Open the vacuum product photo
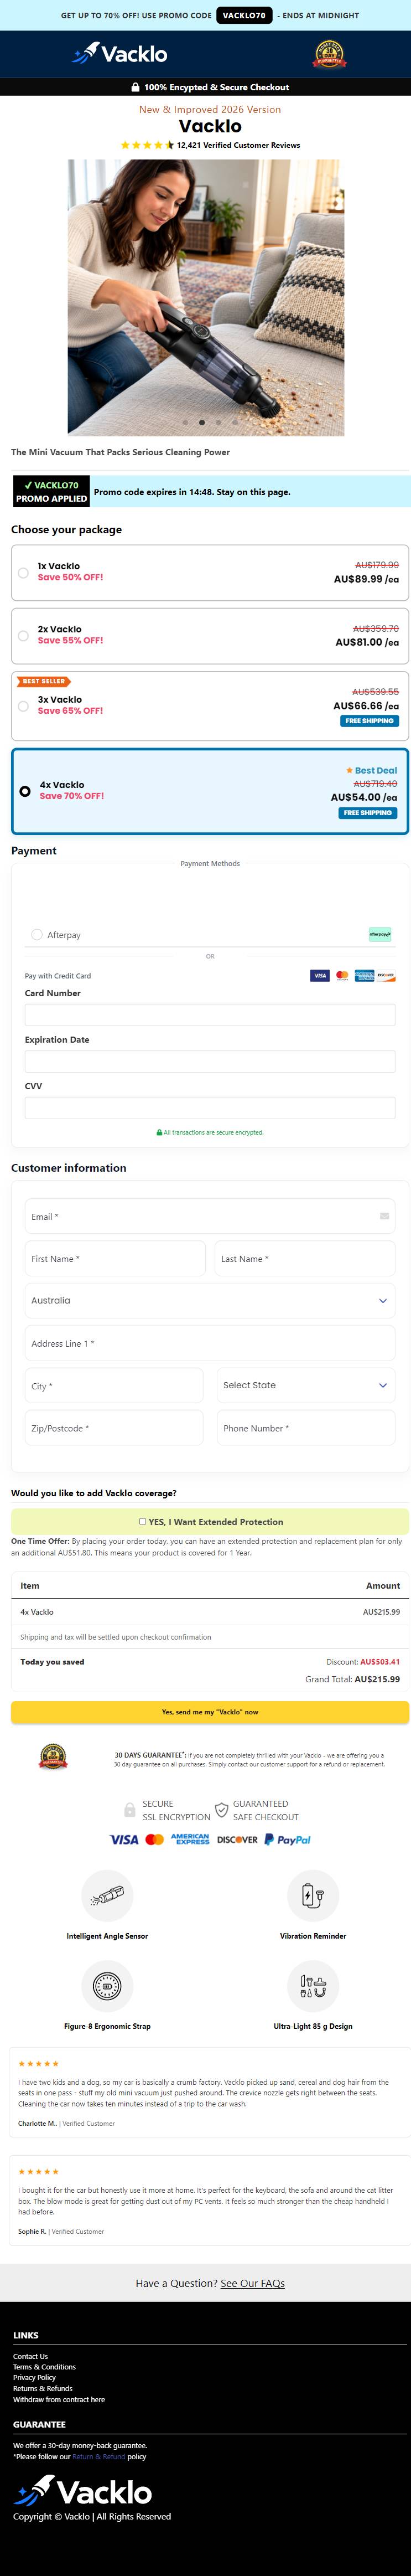411x2576 pixels. point(205,297)
